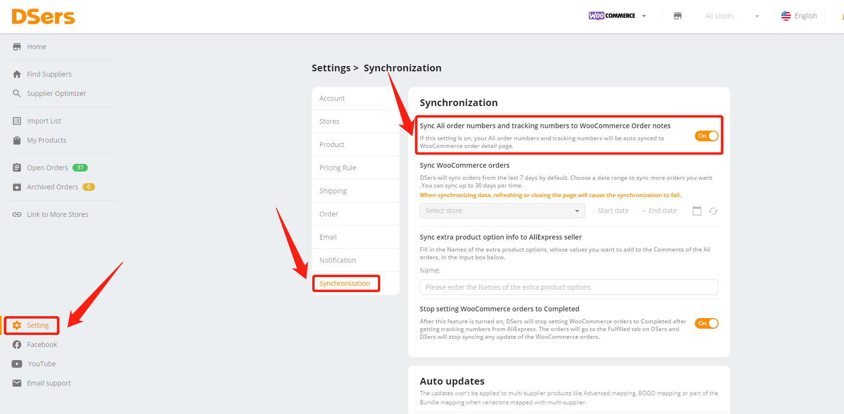Viewport: 844px width, 414px height.
Task: Open the Home sidebar icon
Action: (x=17, y=47)
